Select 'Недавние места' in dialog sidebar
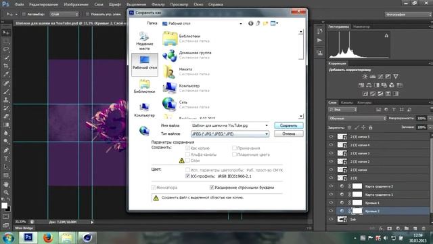Screen dimensions: 433x244 click(145, 41)
